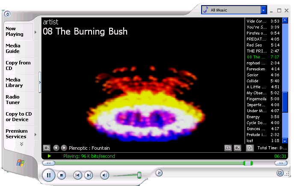Image resolution: width=294 pixels, height=186 pixels.
Task: Click the Plenoptic : Fountain visualization label
Action: point(89,148)
